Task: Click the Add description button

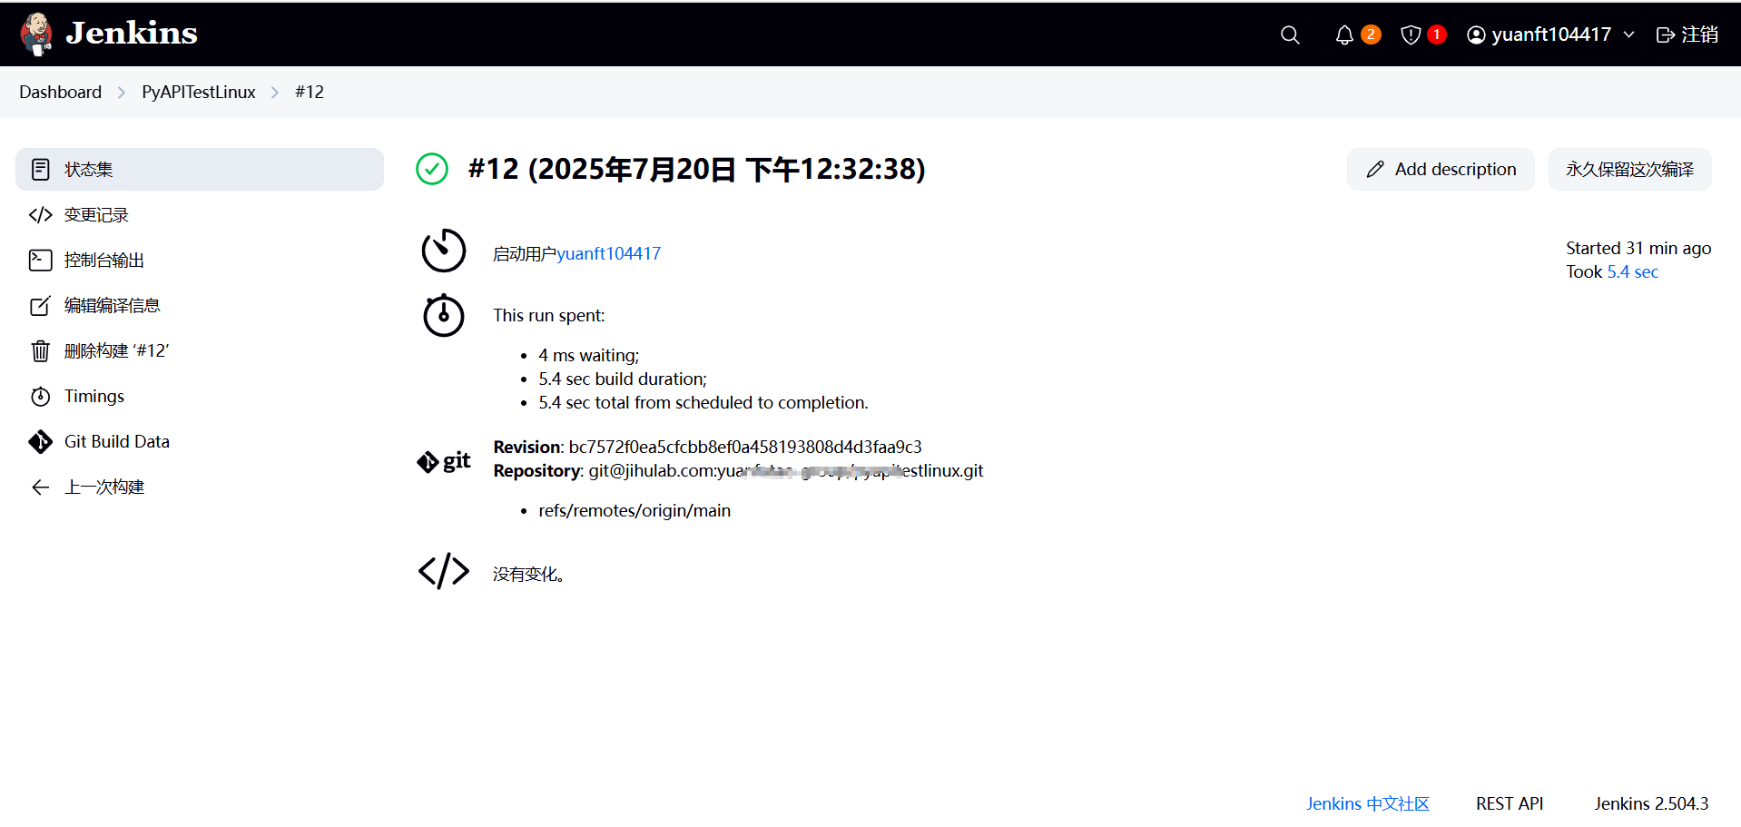Action: click(x=1441, y=169)
